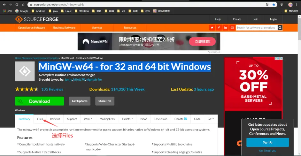The width and height of the screenshot is (301, 156).
Task: Click the SourceForge logo
Action: click(37, 19)
